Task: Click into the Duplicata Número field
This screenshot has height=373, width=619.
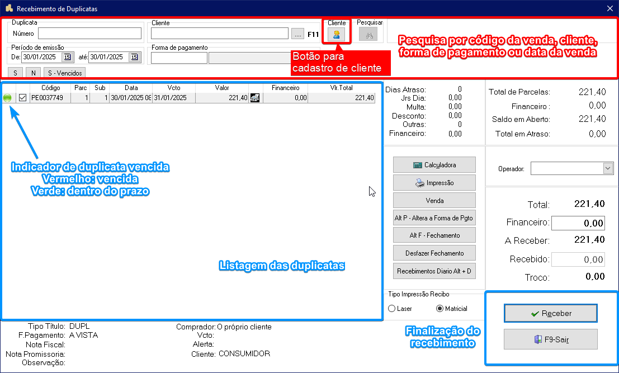Action: 89,34
